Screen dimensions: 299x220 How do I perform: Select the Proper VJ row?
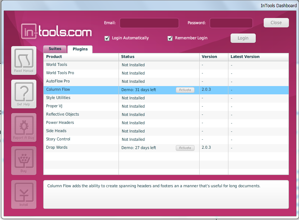pos(166,106)
